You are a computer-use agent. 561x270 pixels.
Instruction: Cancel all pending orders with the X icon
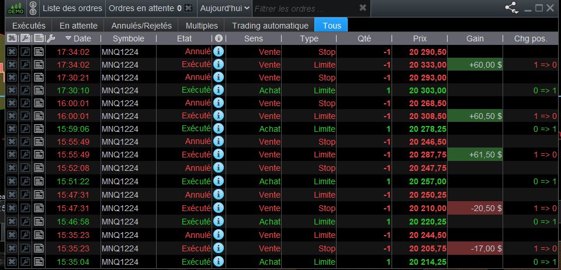188,8
